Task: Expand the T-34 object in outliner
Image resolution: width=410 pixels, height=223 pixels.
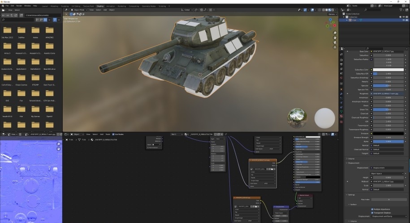Action: (347, 20)
